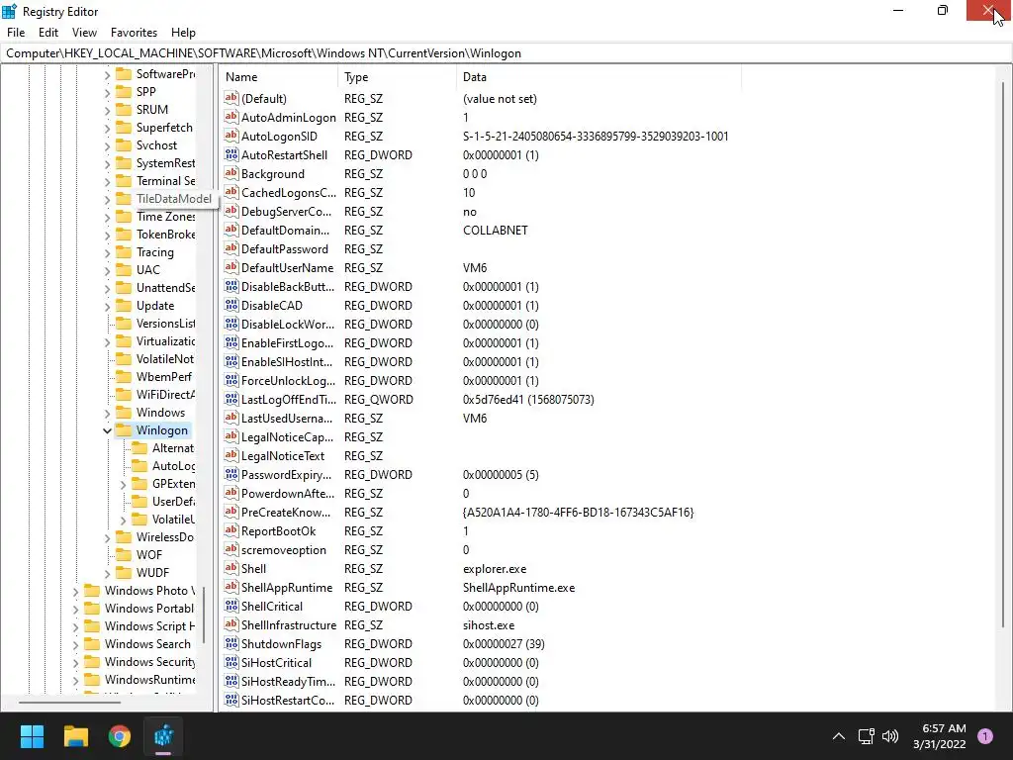The height and width of the screenshot is (760, 1013).
Task: Select the WUDF key
Action: (x=152, y=573)
